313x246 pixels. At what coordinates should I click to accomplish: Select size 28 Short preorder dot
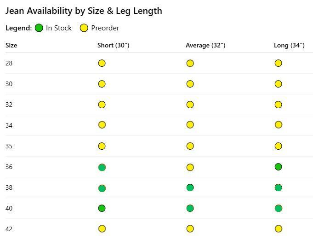[102, 63]
